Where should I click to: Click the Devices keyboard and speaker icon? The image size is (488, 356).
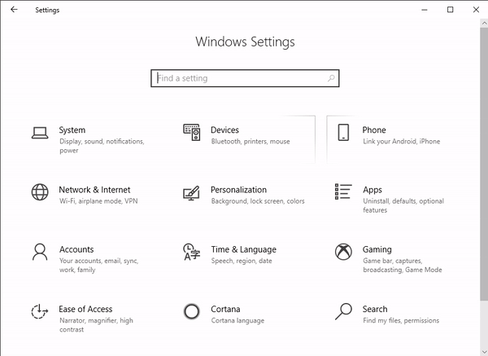(x=192, y=132)
